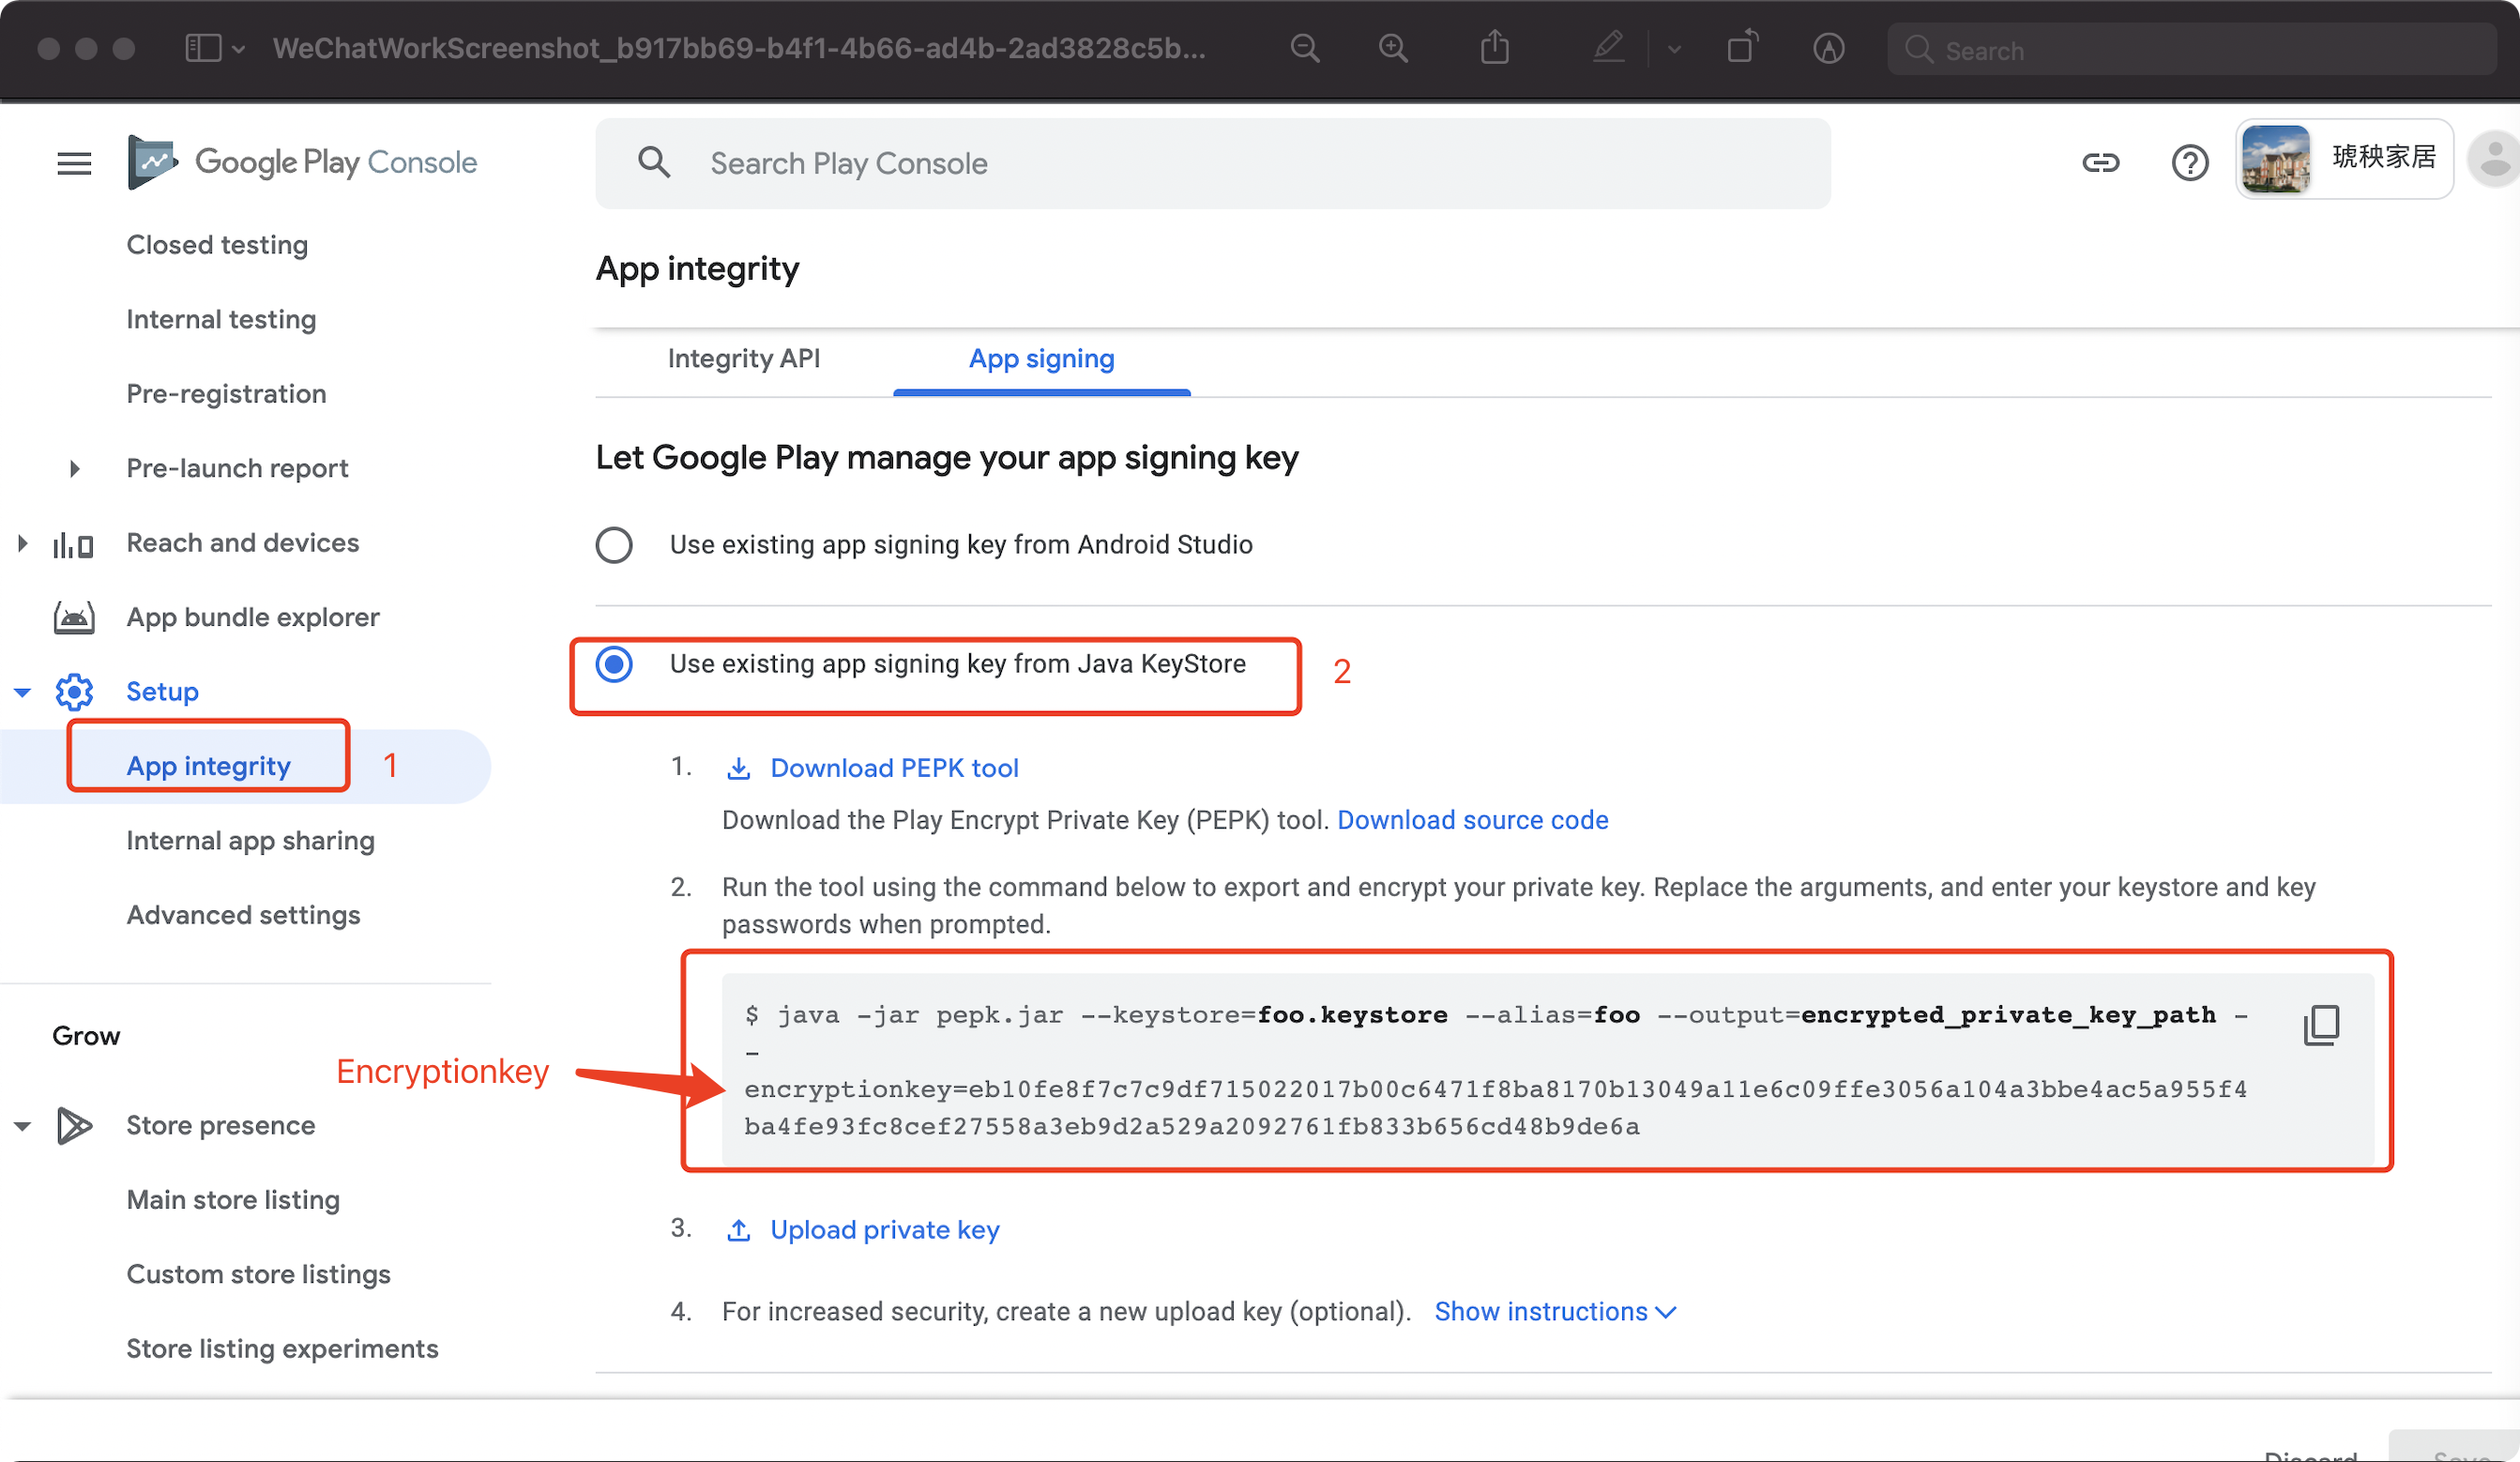Collapse the Setup section arrow
The image size is (2520, 1462).
click(x=22, y=692)
